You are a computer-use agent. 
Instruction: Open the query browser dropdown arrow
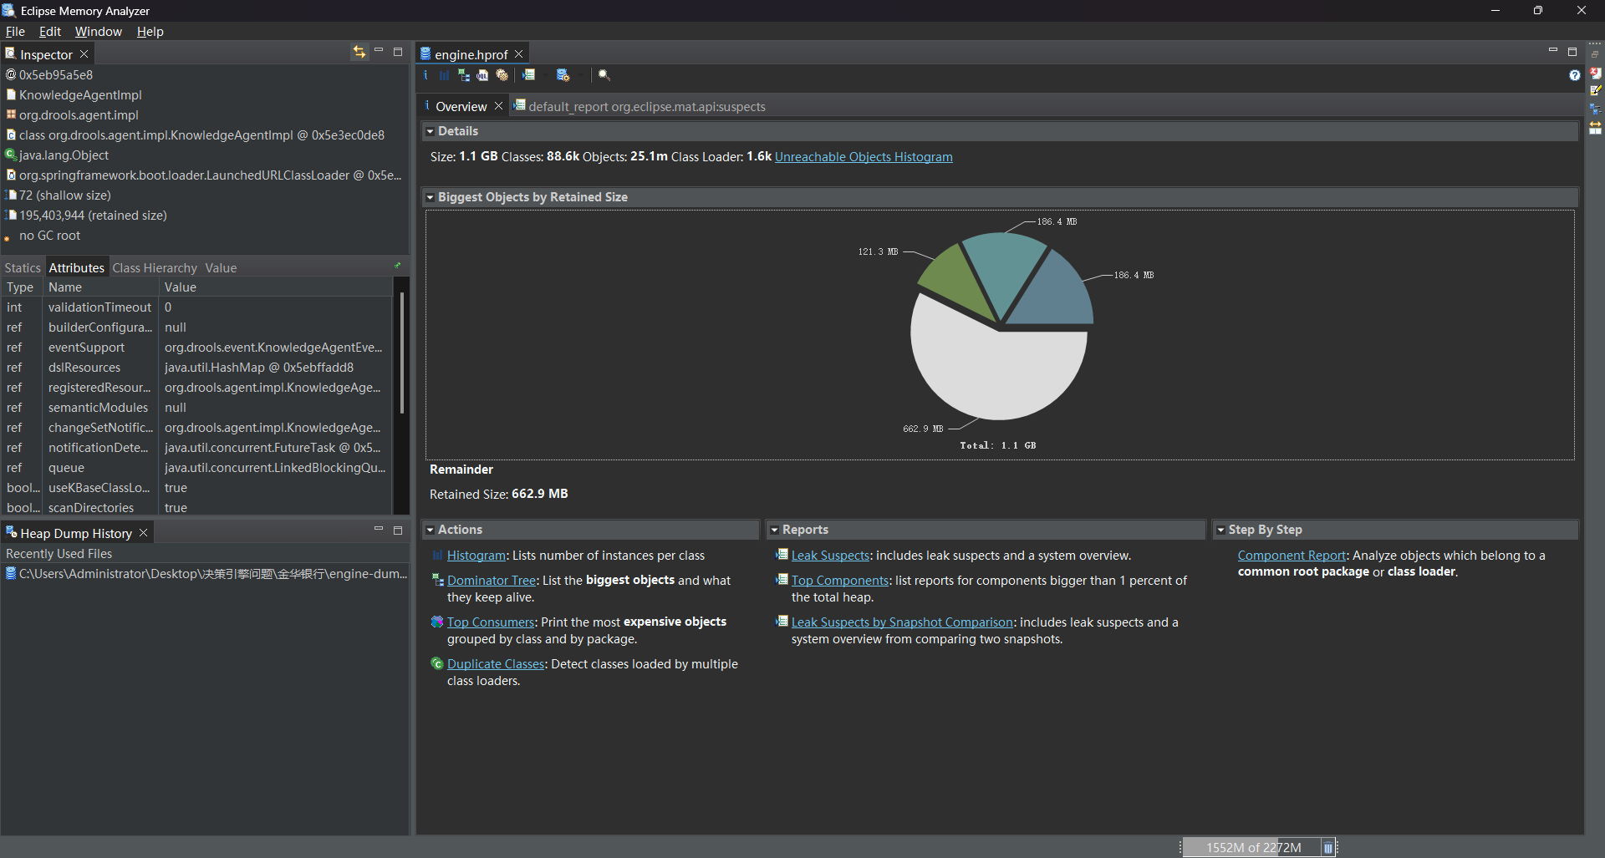click(580, 75)
